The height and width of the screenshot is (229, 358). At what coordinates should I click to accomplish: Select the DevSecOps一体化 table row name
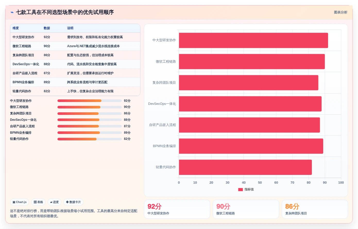[x=26, y=64]
